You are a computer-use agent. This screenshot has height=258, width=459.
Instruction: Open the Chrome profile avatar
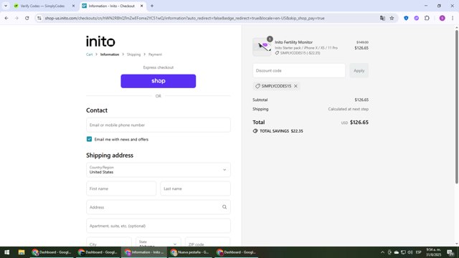442,18
